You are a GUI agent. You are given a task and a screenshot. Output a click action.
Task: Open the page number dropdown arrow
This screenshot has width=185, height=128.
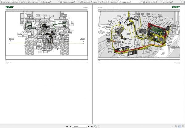tap(86, 126)
